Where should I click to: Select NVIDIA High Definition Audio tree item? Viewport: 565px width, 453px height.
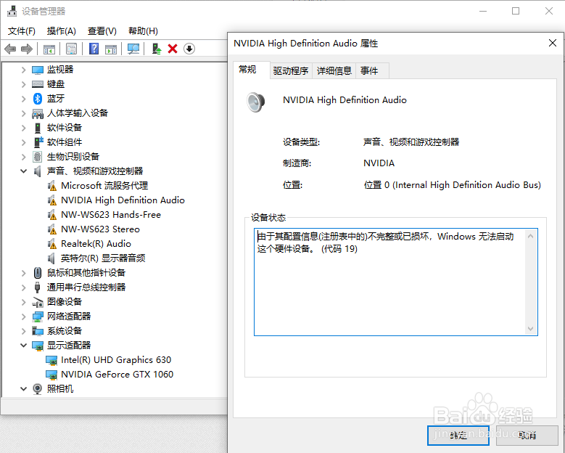(x=123, y=200)
